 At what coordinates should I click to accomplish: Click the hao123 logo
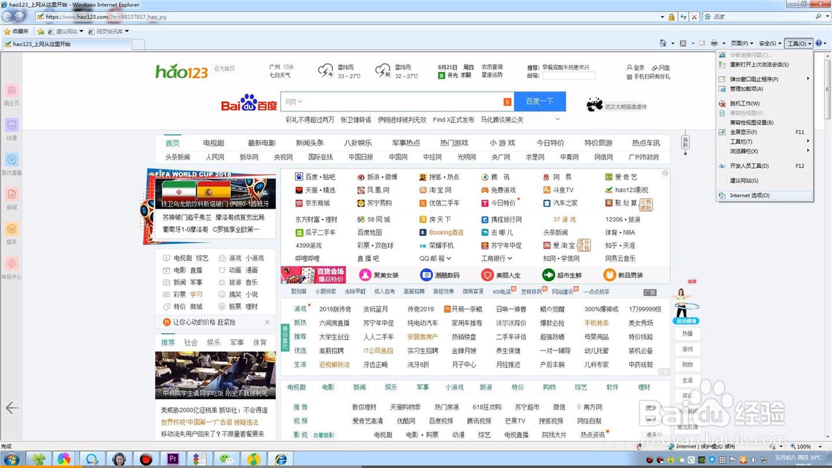coord(181,71)
